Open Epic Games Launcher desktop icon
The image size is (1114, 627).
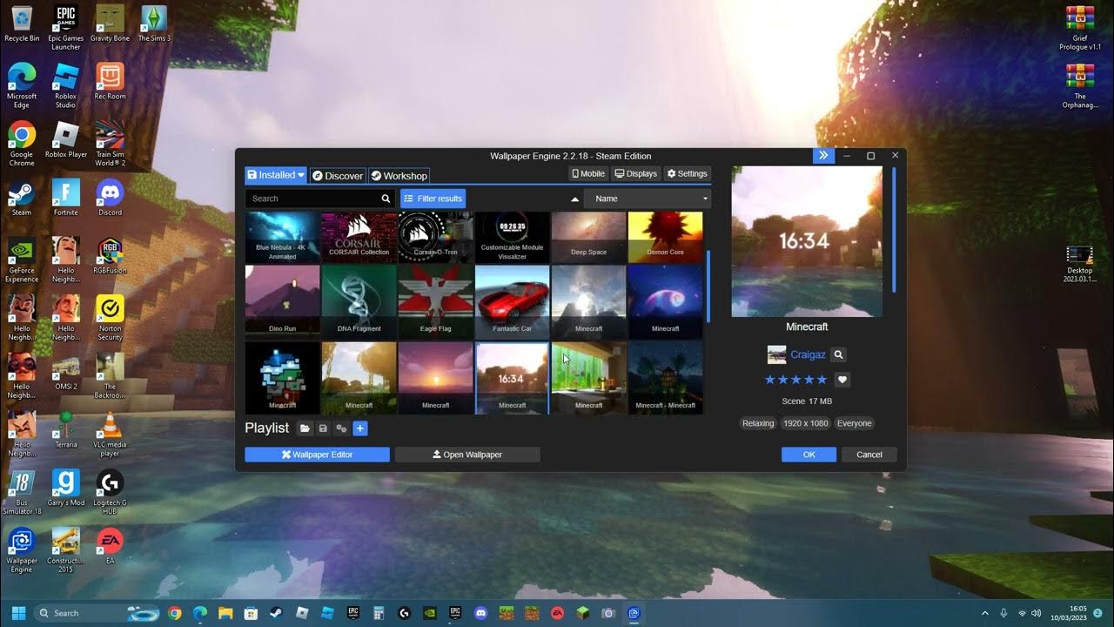click(x=65, y=28)
